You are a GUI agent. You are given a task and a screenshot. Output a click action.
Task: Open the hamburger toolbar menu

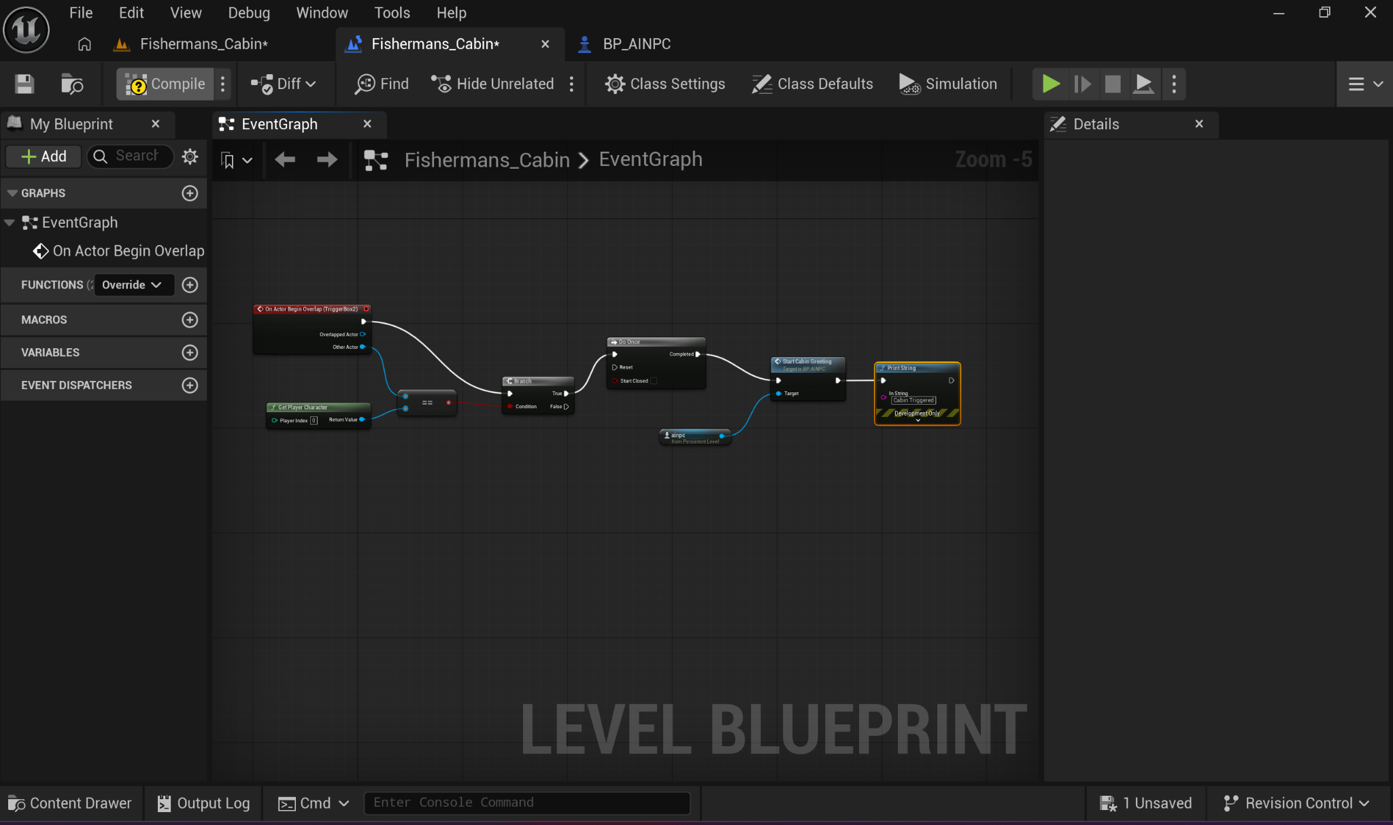1365,84
